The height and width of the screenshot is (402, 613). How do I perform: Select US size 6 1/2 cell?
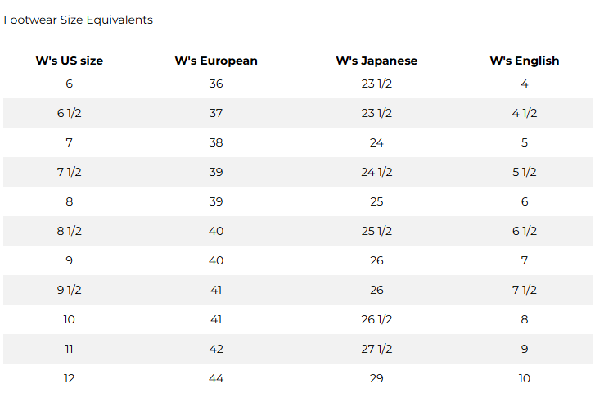69,113
